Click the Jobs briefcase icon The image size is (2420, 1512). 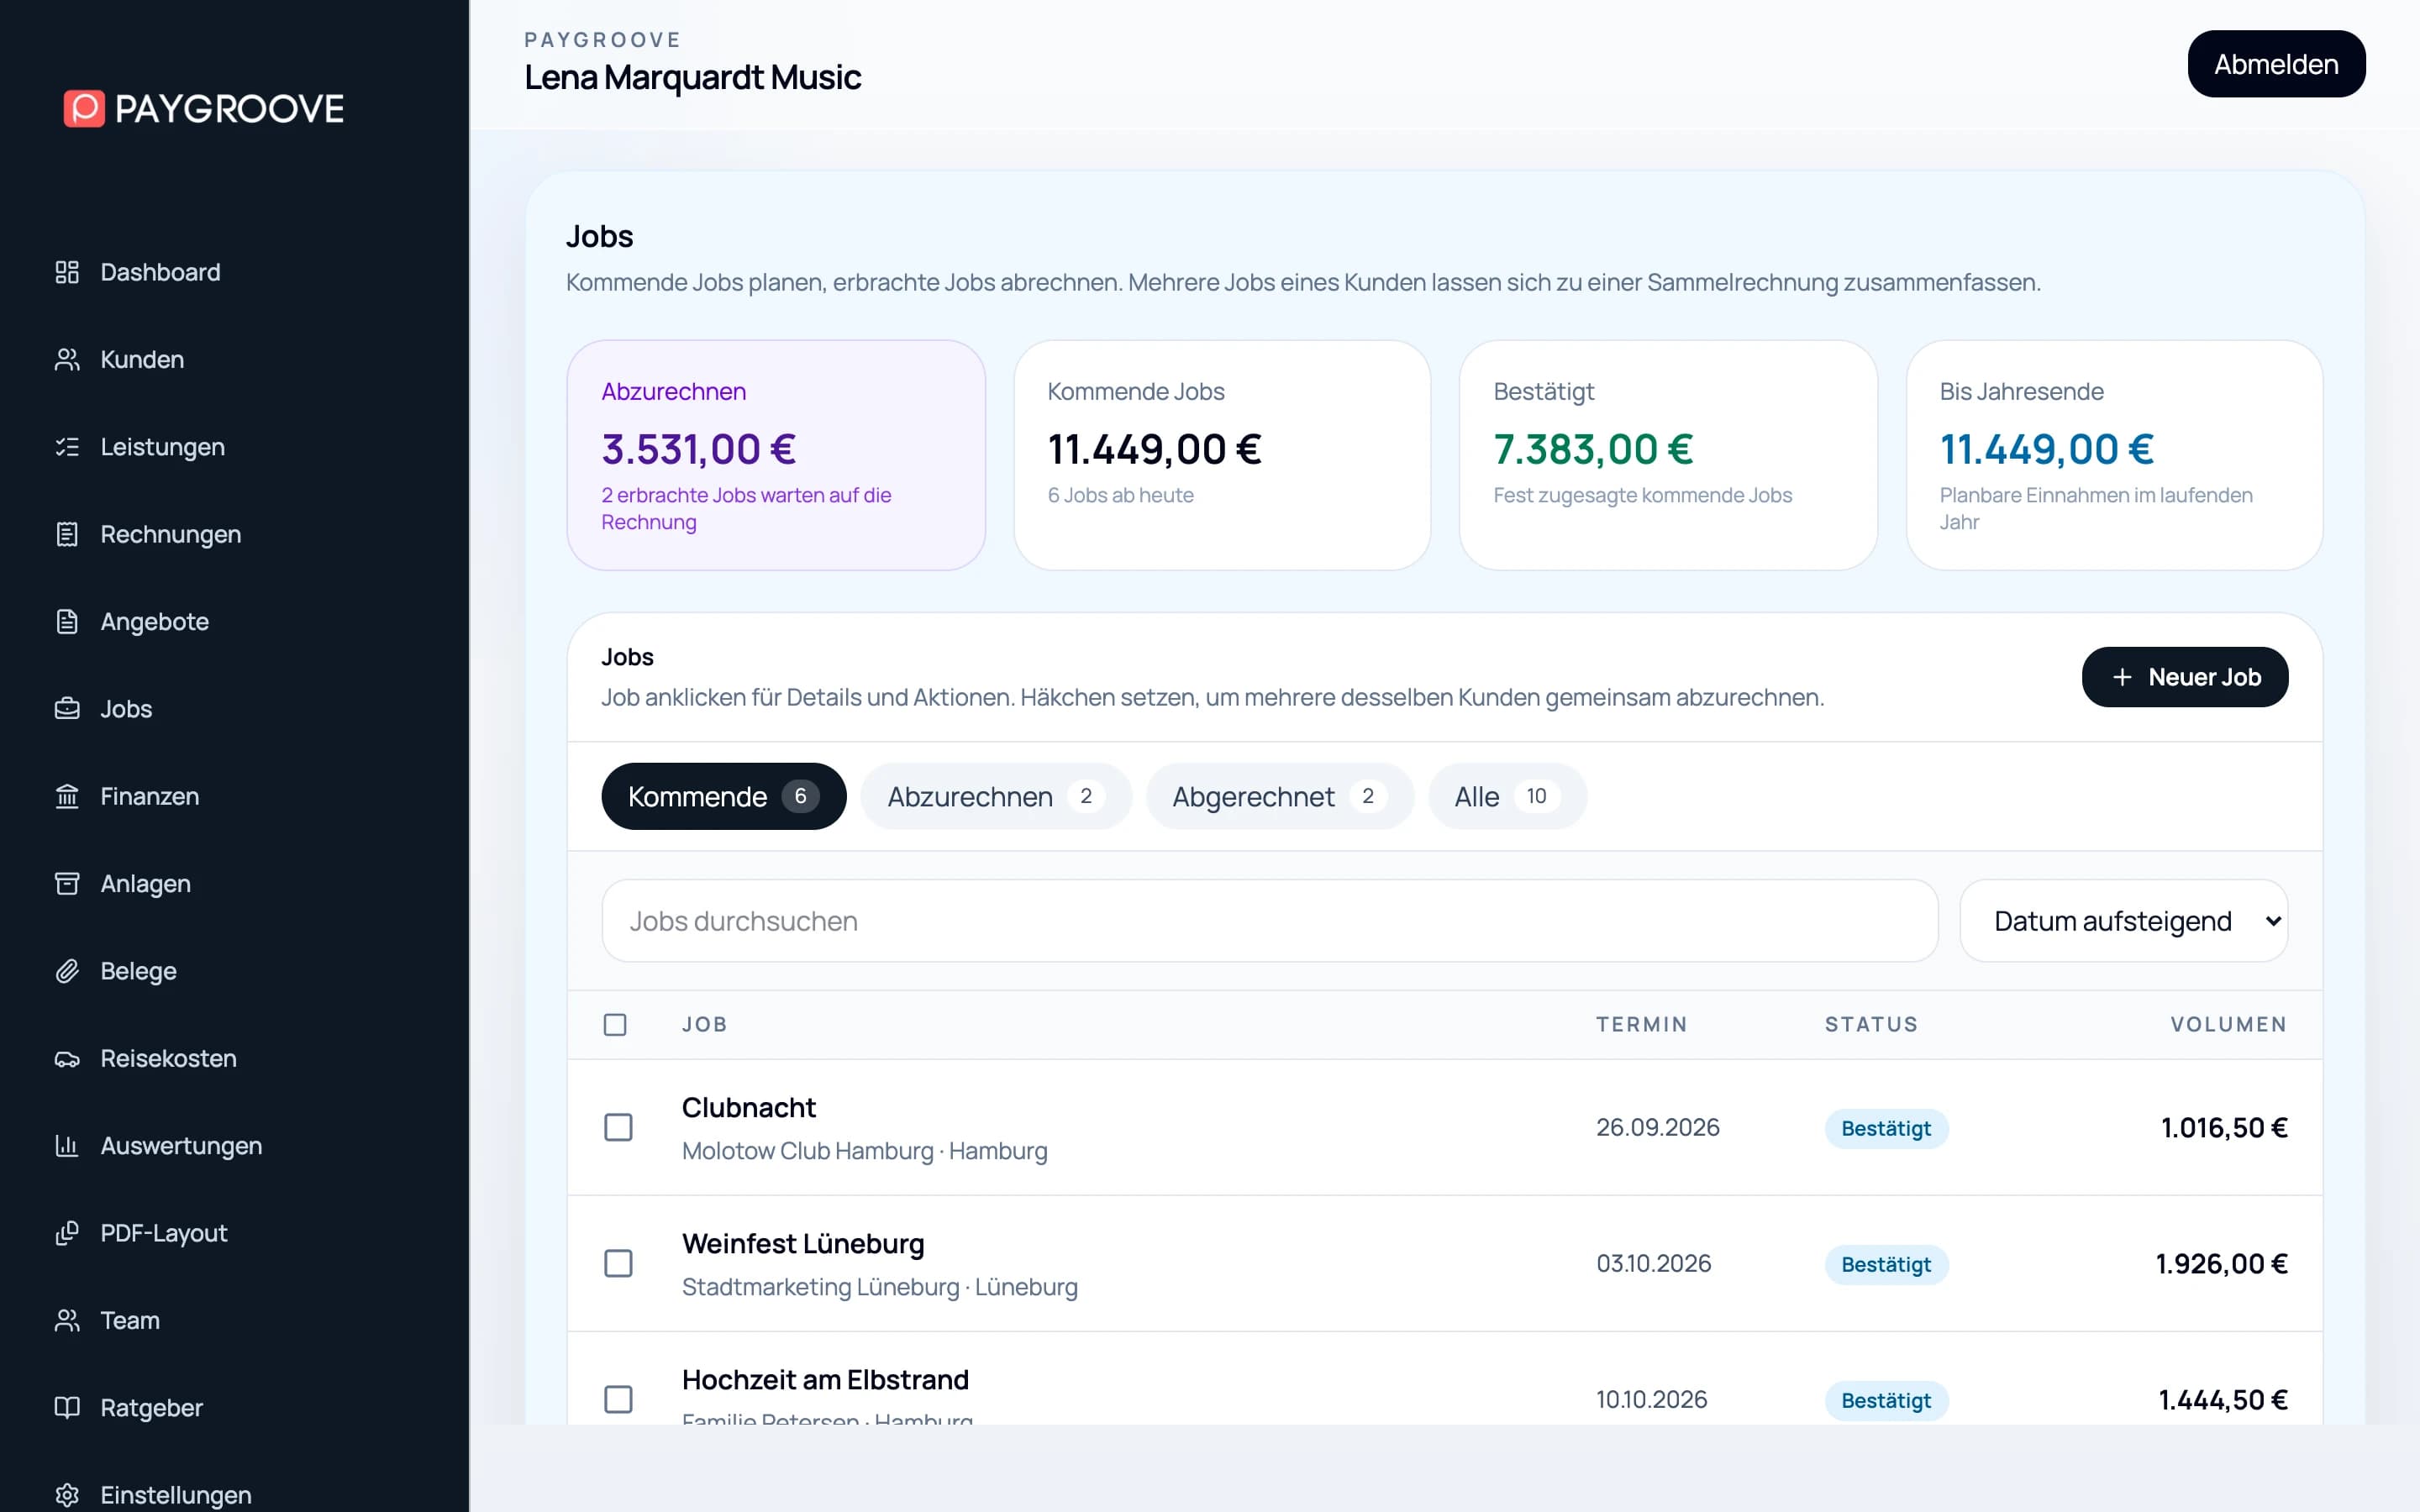click(x=67, y=709)
